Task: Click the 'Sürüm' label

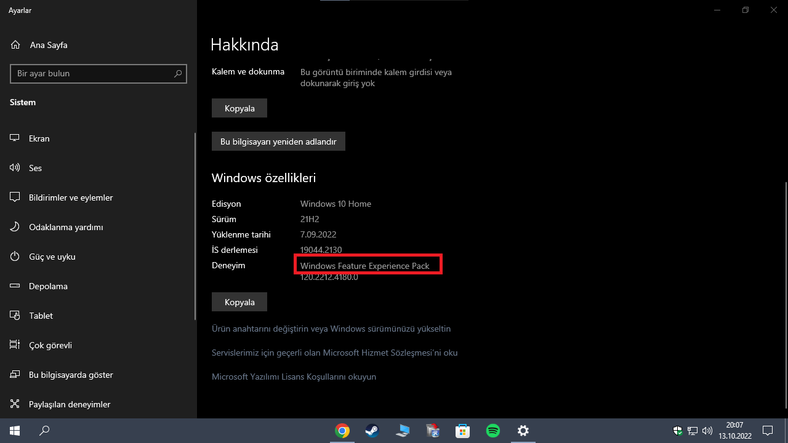Action: (224, 219)
